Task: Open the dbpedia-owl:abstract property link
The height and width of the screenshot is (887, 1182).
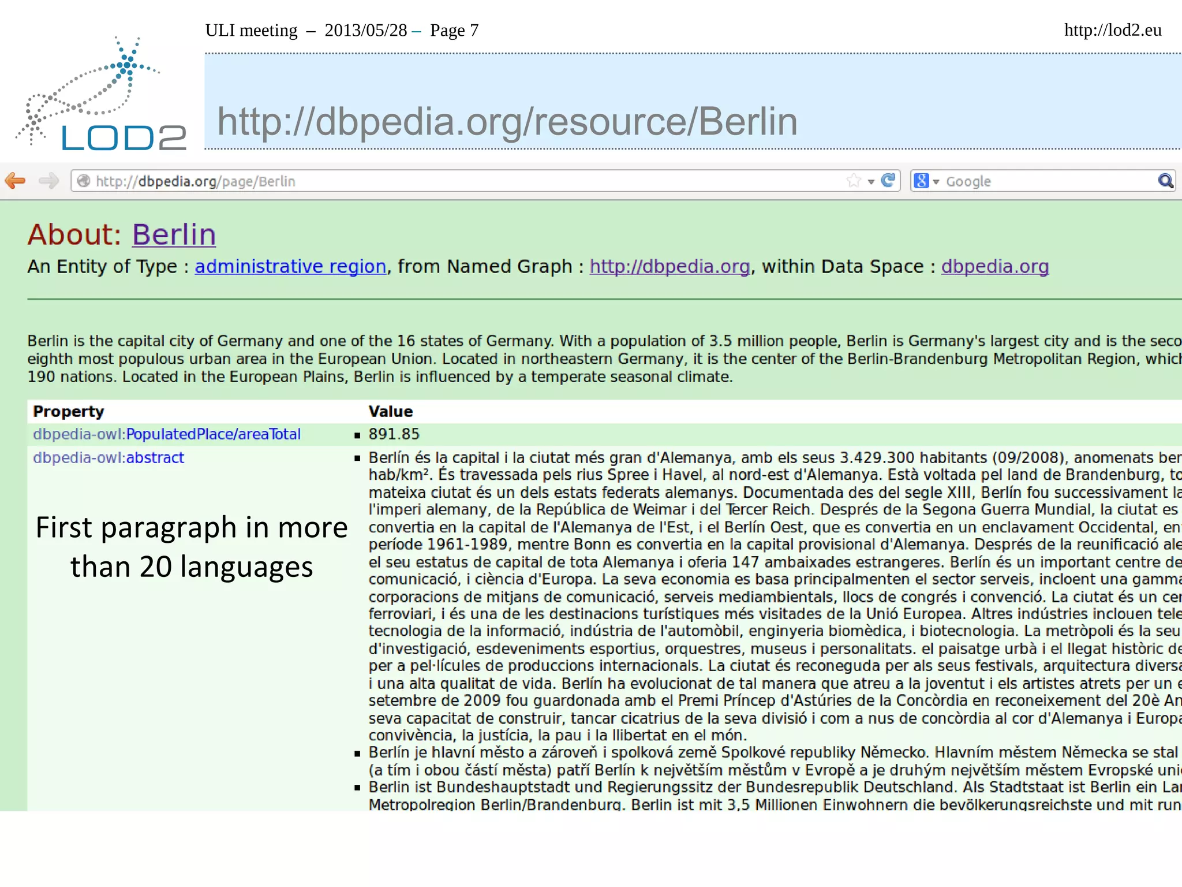Action: [109, 458]
